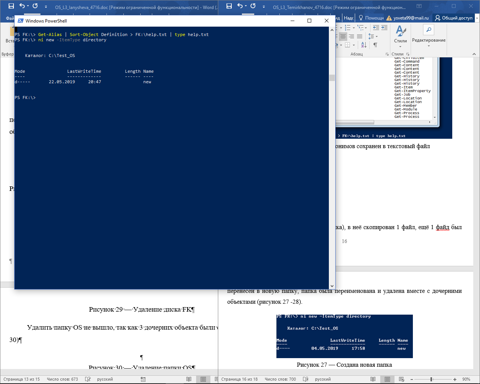The image size is (480, 384).
Task: Open the Надстройки ribbon tab
Action: 348,18
